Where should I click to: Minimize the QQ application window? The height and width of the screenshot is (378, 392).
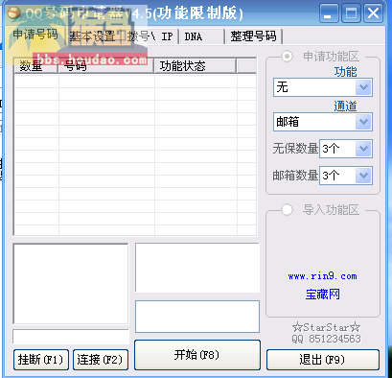click(x=329, y=13)
